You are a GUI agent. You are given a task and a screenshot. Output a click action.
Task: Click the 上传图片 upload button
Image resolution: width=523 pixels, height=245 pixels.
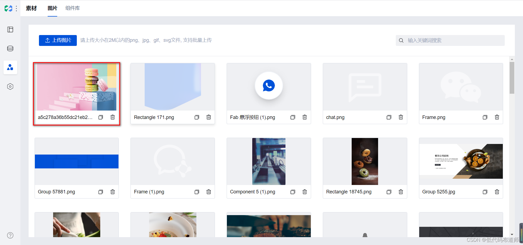pyautogui.click(x=58, y=40)
